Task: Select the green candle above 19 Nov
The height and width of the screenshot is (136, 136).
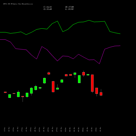Action: click(x=31, y=91)
